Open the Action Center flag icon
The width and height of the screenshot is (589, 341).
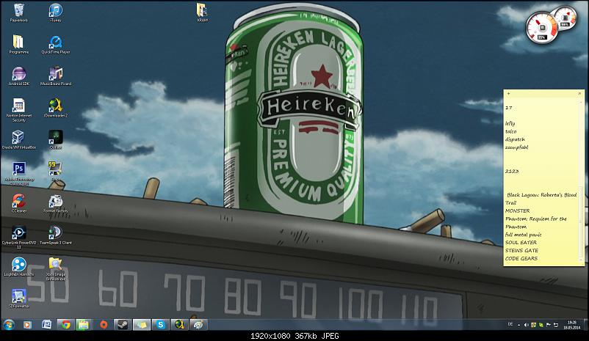click(x=549, y=325)
